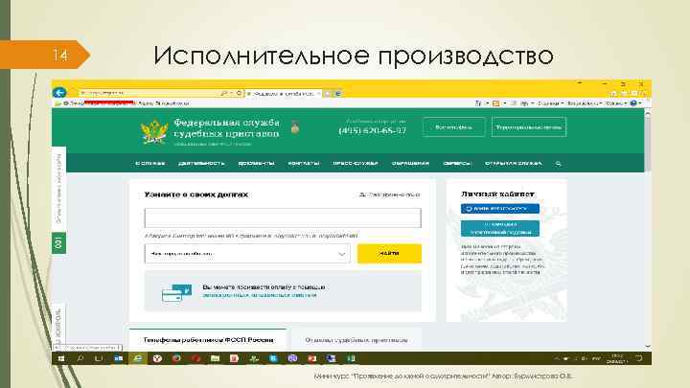Open the Страница dropdown in command bar
The width and height of the screenshot is (690, 388).
coord(550,103)
